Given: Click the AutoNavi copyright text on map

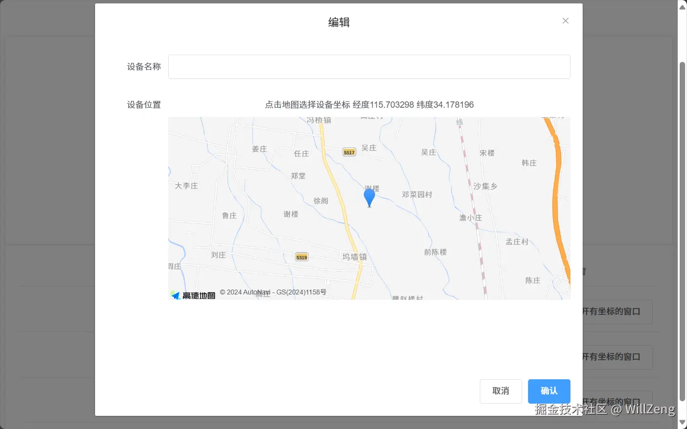Looking at the screenshot, I should [x=273, y=292].
